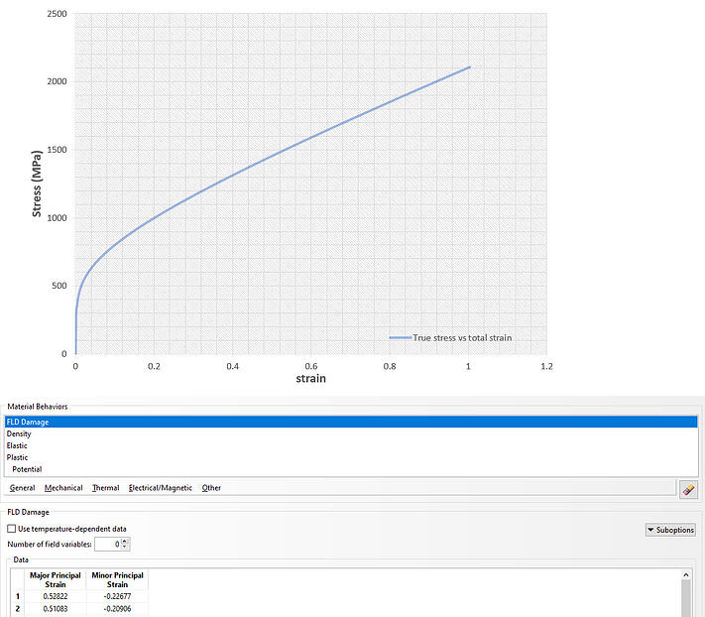The width and height of the screenshot is (705, 617).
Task: Select Elastic in Material Behaviors
Action: pos(351,445)
